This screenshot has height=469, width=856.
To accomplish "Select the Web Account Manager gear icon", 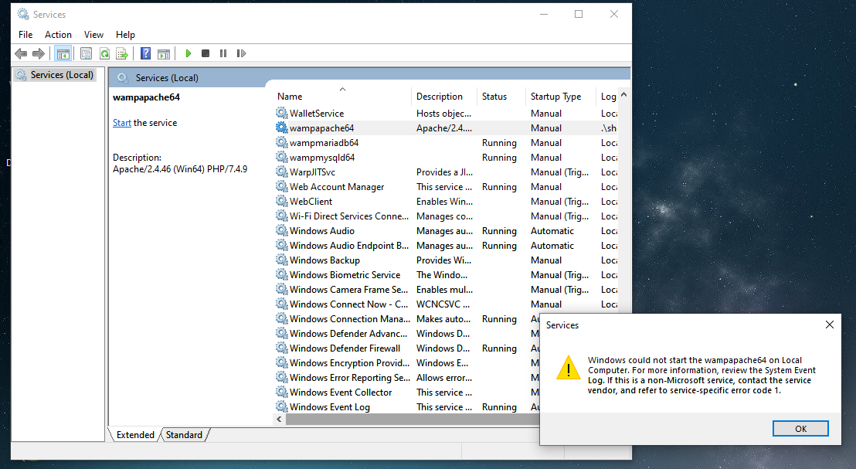I will pyautogui.click(x=282, y=187).
